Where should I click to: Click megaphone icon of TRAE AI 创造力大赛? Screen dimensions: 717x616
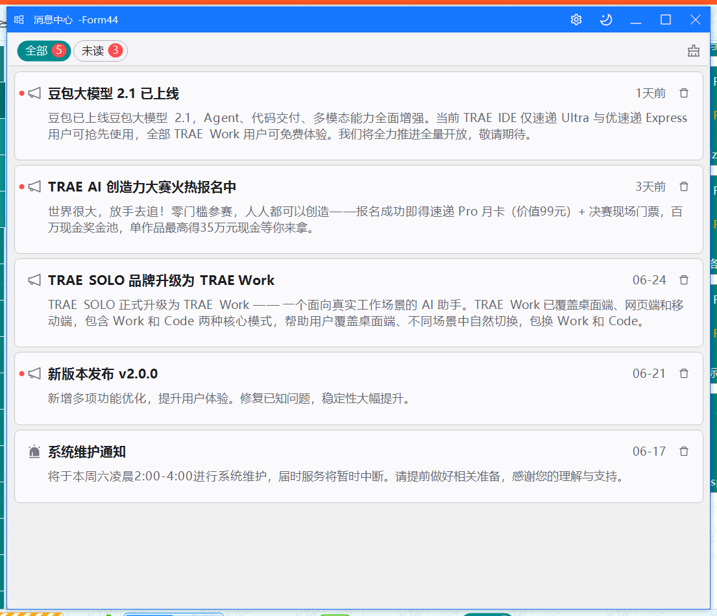[x=35, y=186]
